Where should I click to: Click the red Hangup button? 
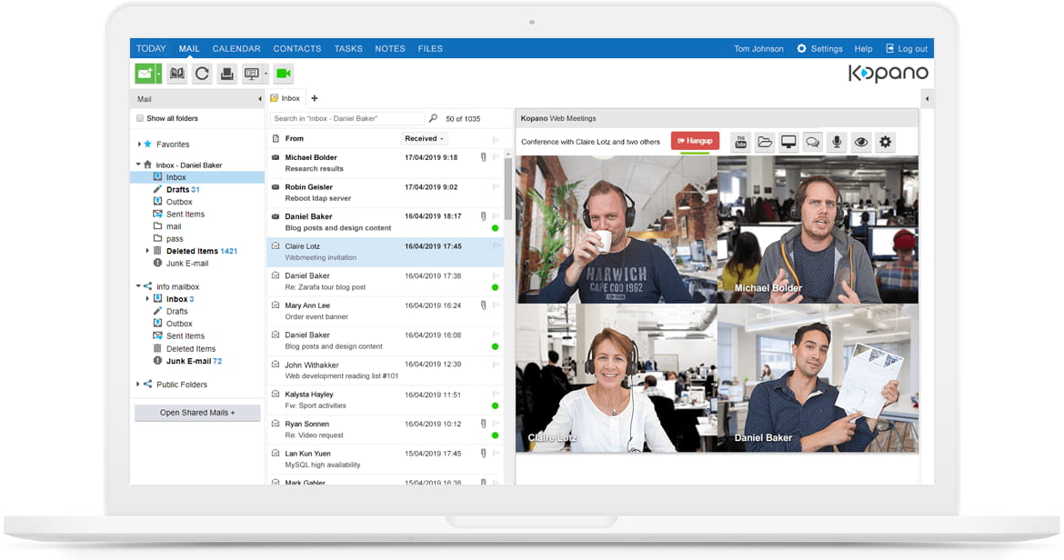coord(695,141)
